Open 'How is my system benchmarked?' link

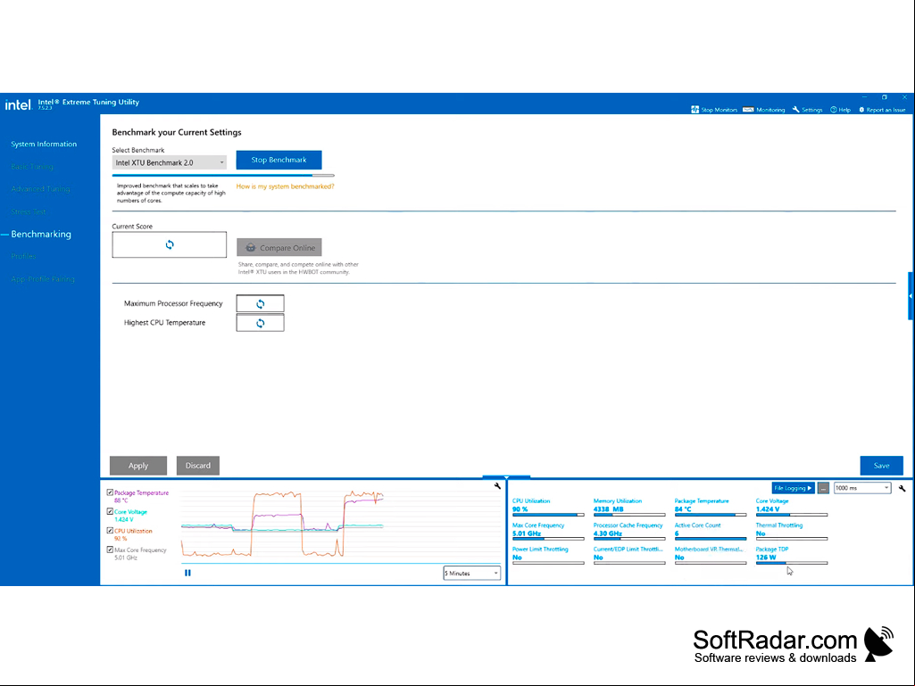click(x=286, y=186)
